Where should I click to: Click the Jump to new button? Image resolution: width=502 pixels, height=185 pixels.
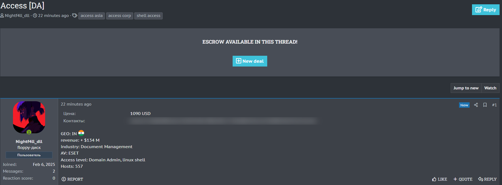coord(466,88)
